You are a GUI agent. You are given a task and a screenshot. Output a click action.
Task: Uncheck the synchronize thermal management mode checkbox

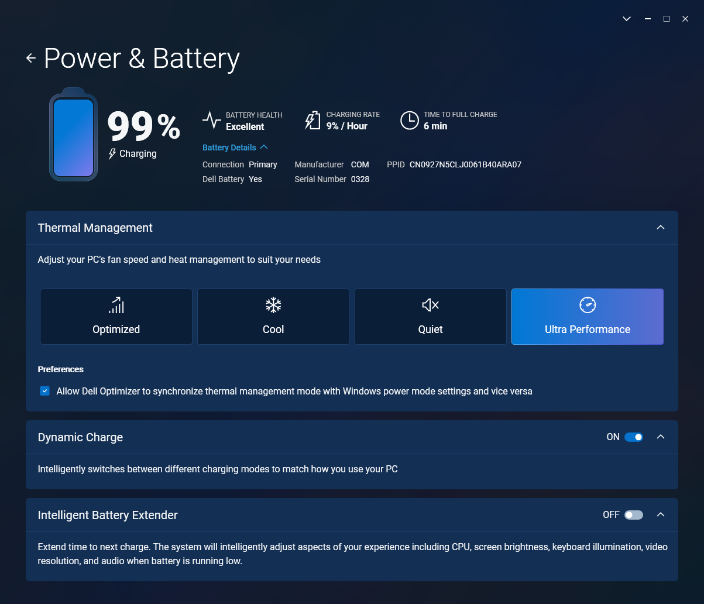click(44, 391)
